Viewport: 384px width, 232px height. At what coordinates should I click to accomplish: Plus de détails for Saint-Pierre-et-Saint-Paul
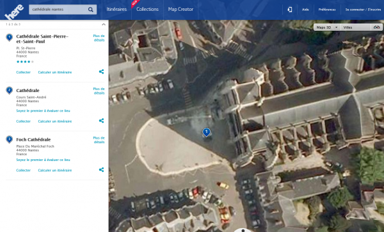[x=99, y=38]
